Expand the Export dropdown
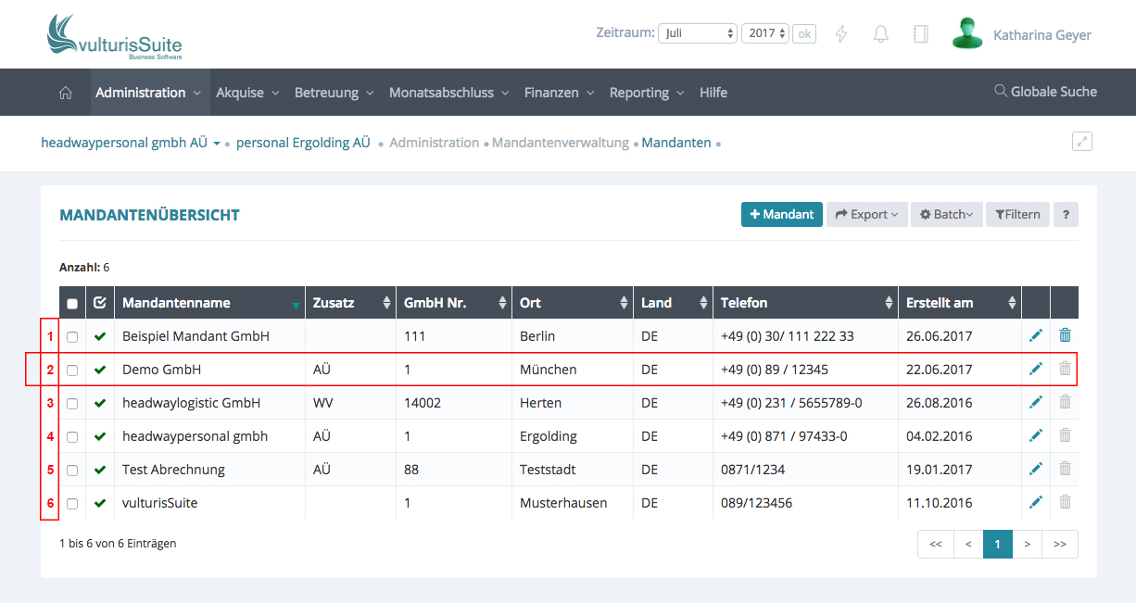 (866, 214)
